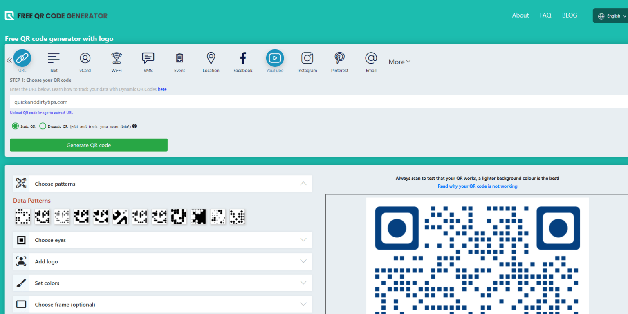The height and width of the screenshot is (314, 628).
Task: Open the English language menu
Action: (x=612, y=15)
